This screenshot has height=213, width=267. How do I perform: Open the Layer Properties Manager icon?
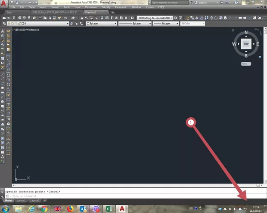coord(4,24)
